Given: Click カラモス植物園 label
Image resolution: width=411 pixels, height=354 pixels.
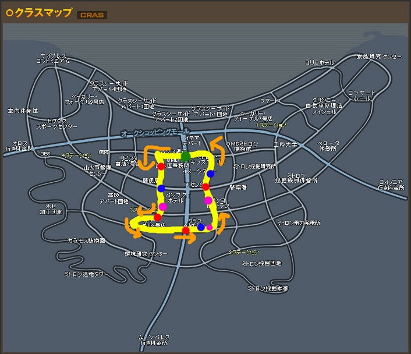Looking at the screenshot, I should coord(87,240).
